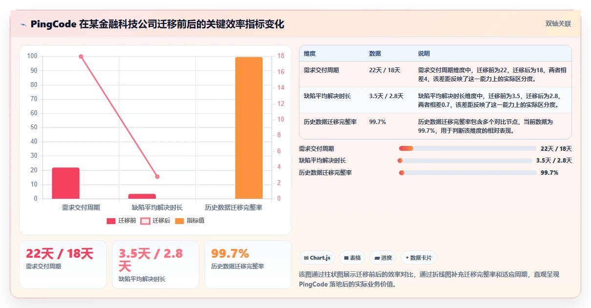
Task: Click the 进度 tag
Action: pos(383,258)
